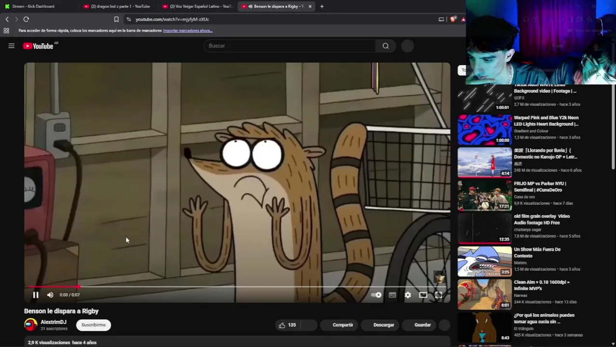This screenshot has height=347, width=616.
Task: Open old film grain overlay video thumbnail
Action: tap(484, 228)
